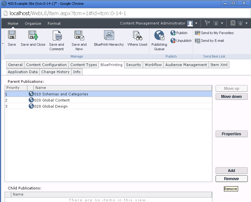Click the Save and New icon
The image size is (251, 202).
point(79,35)
